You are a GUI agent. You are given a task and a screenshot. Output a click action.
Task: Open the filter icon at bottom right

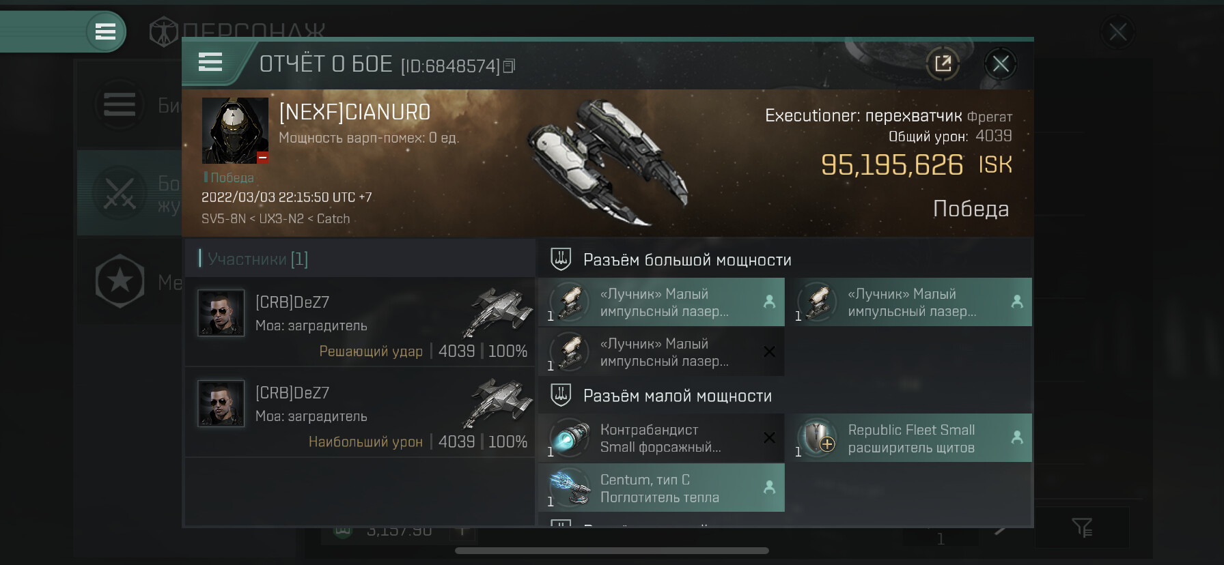tap(1082, 527)
